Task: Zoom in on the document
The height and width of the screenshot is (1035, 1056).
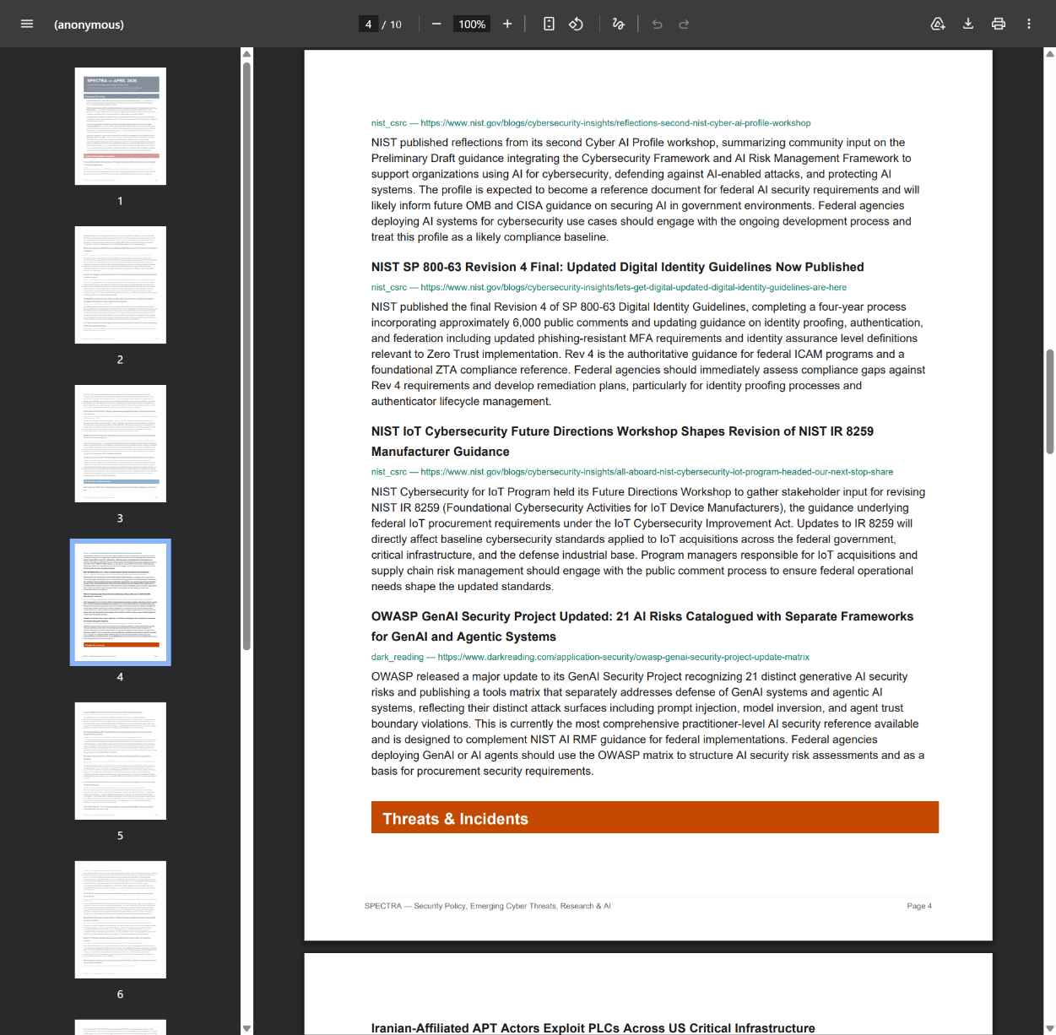Action: [x=507, y=24]
